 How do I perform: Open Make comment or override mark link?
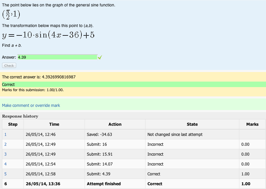coord(31,105)
